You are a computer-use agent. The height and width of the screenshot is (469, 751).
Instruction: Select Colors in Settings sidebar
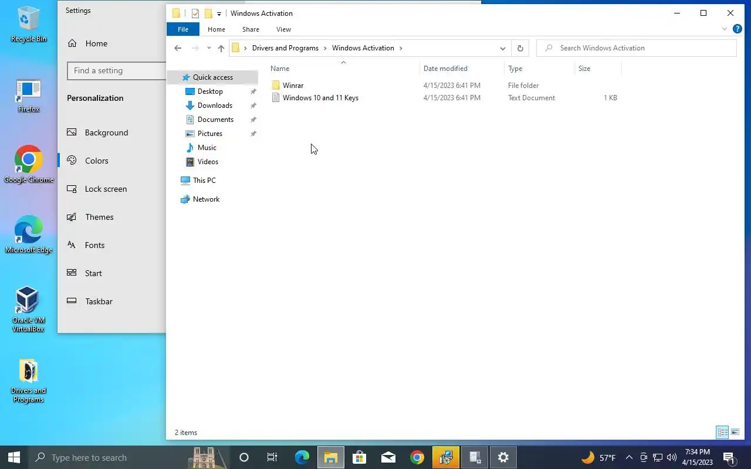(97, 161)
